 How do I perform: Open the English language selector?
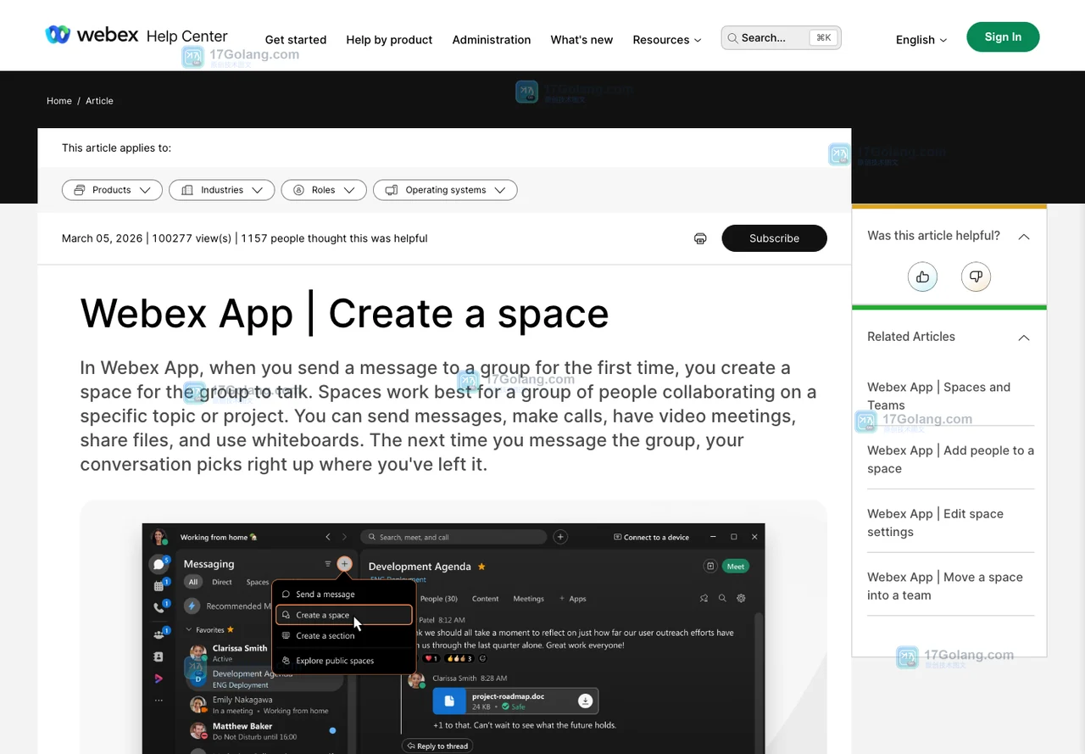(921, 40)
